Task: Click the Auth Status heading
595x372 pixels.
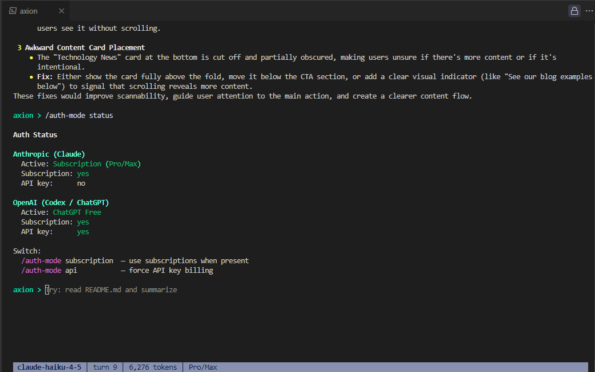Action: pos(35,135)
